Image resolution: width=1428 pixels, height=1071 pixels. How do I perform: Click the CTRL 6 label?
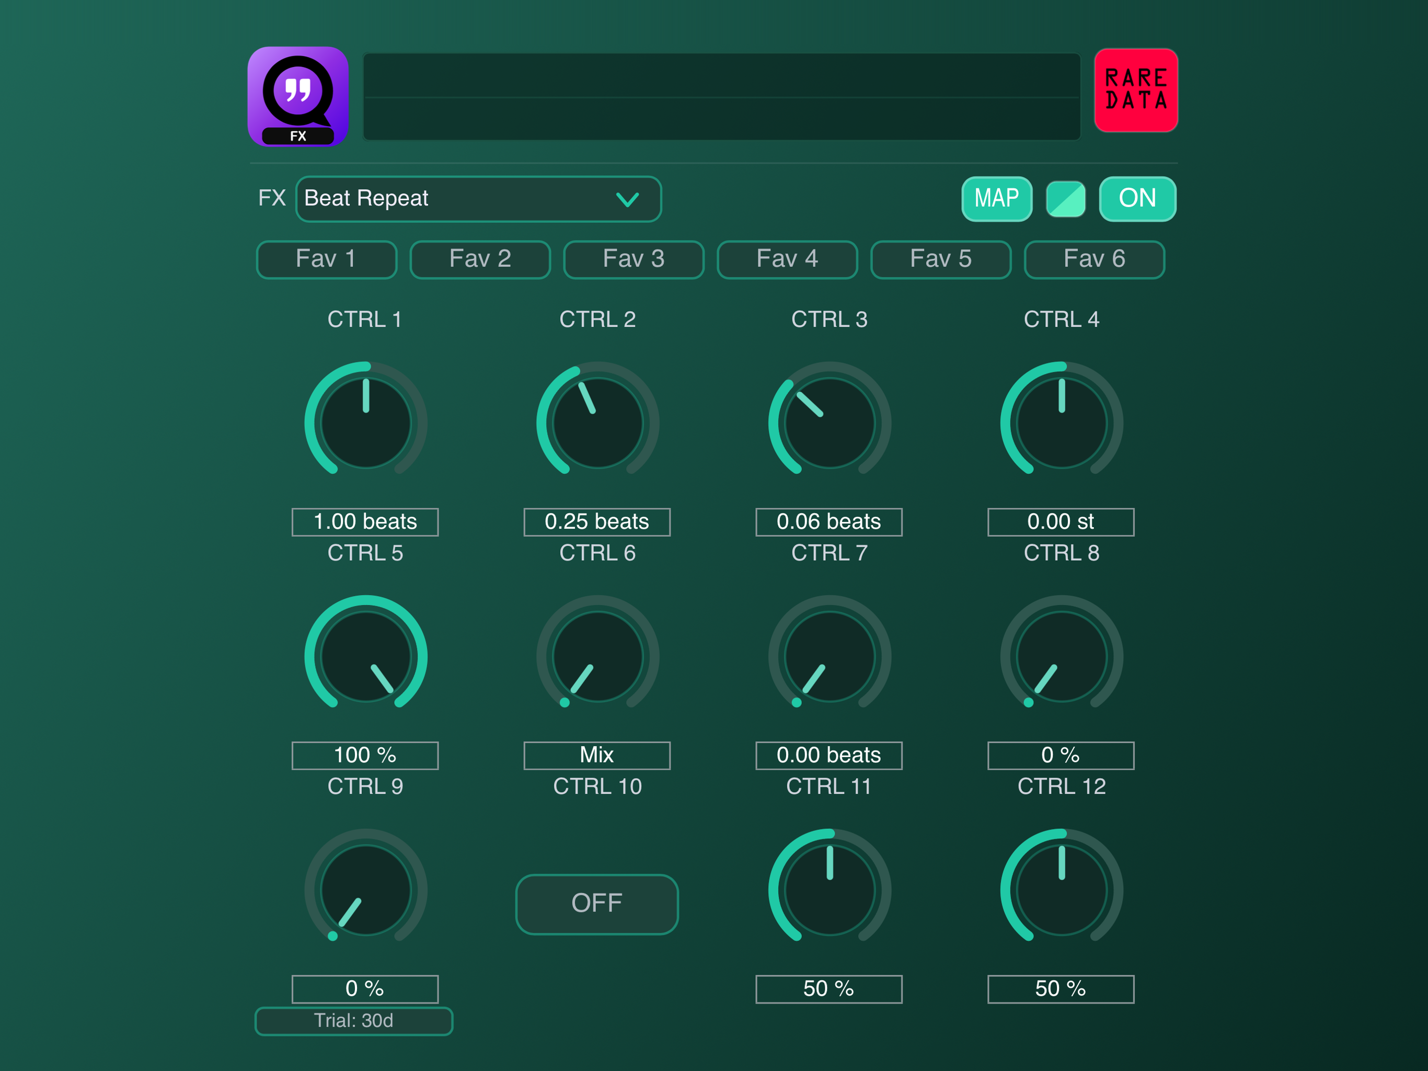[597, 553]
